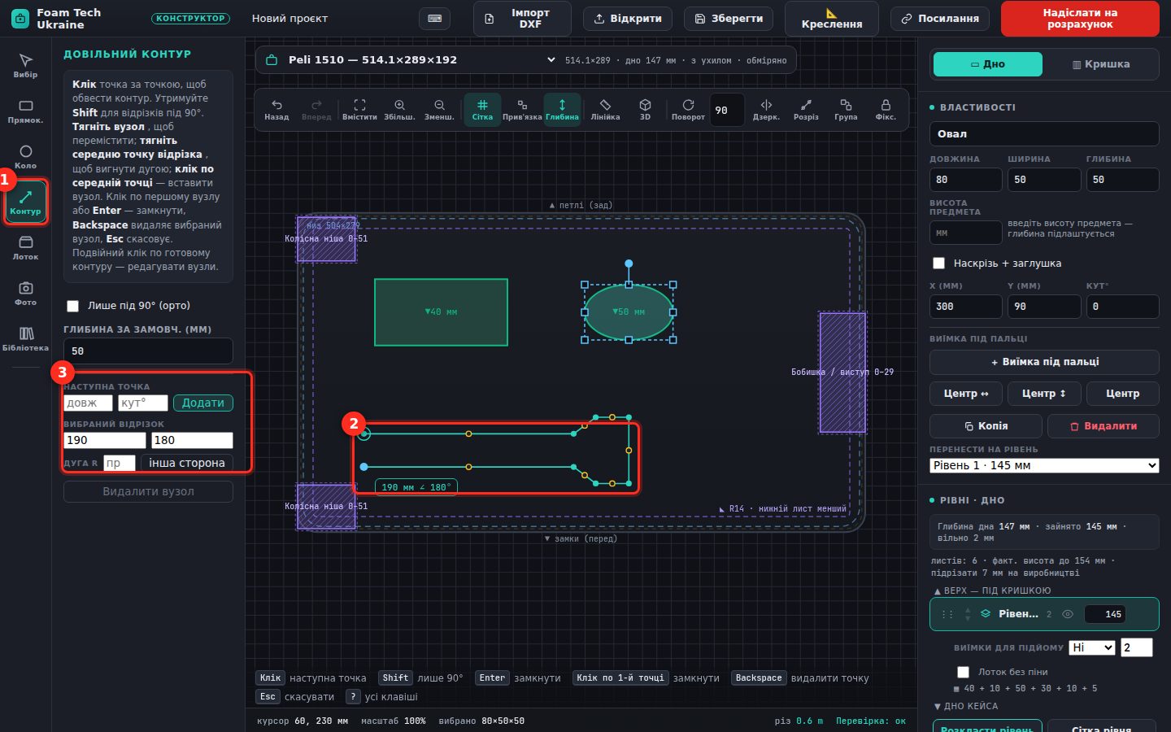This screenshot has width=1171, height=732.
Task: Lock object with the Фікс. icon
Action: [x=886, y=110]
